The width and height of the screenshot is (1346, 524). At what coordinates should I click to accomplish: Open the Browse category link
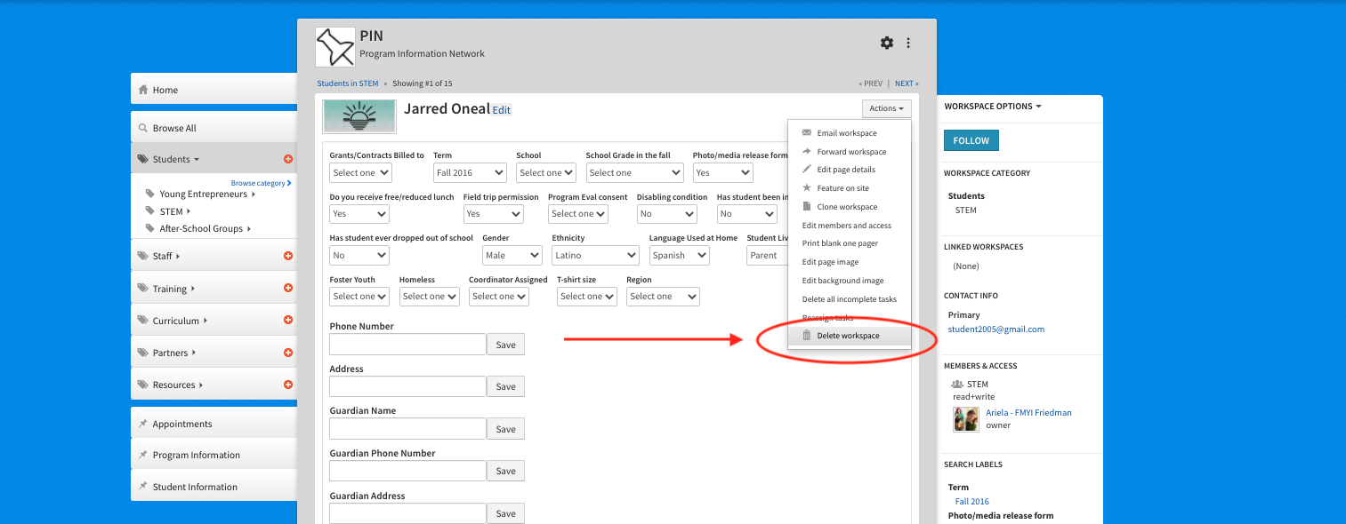tap(260, 183)
